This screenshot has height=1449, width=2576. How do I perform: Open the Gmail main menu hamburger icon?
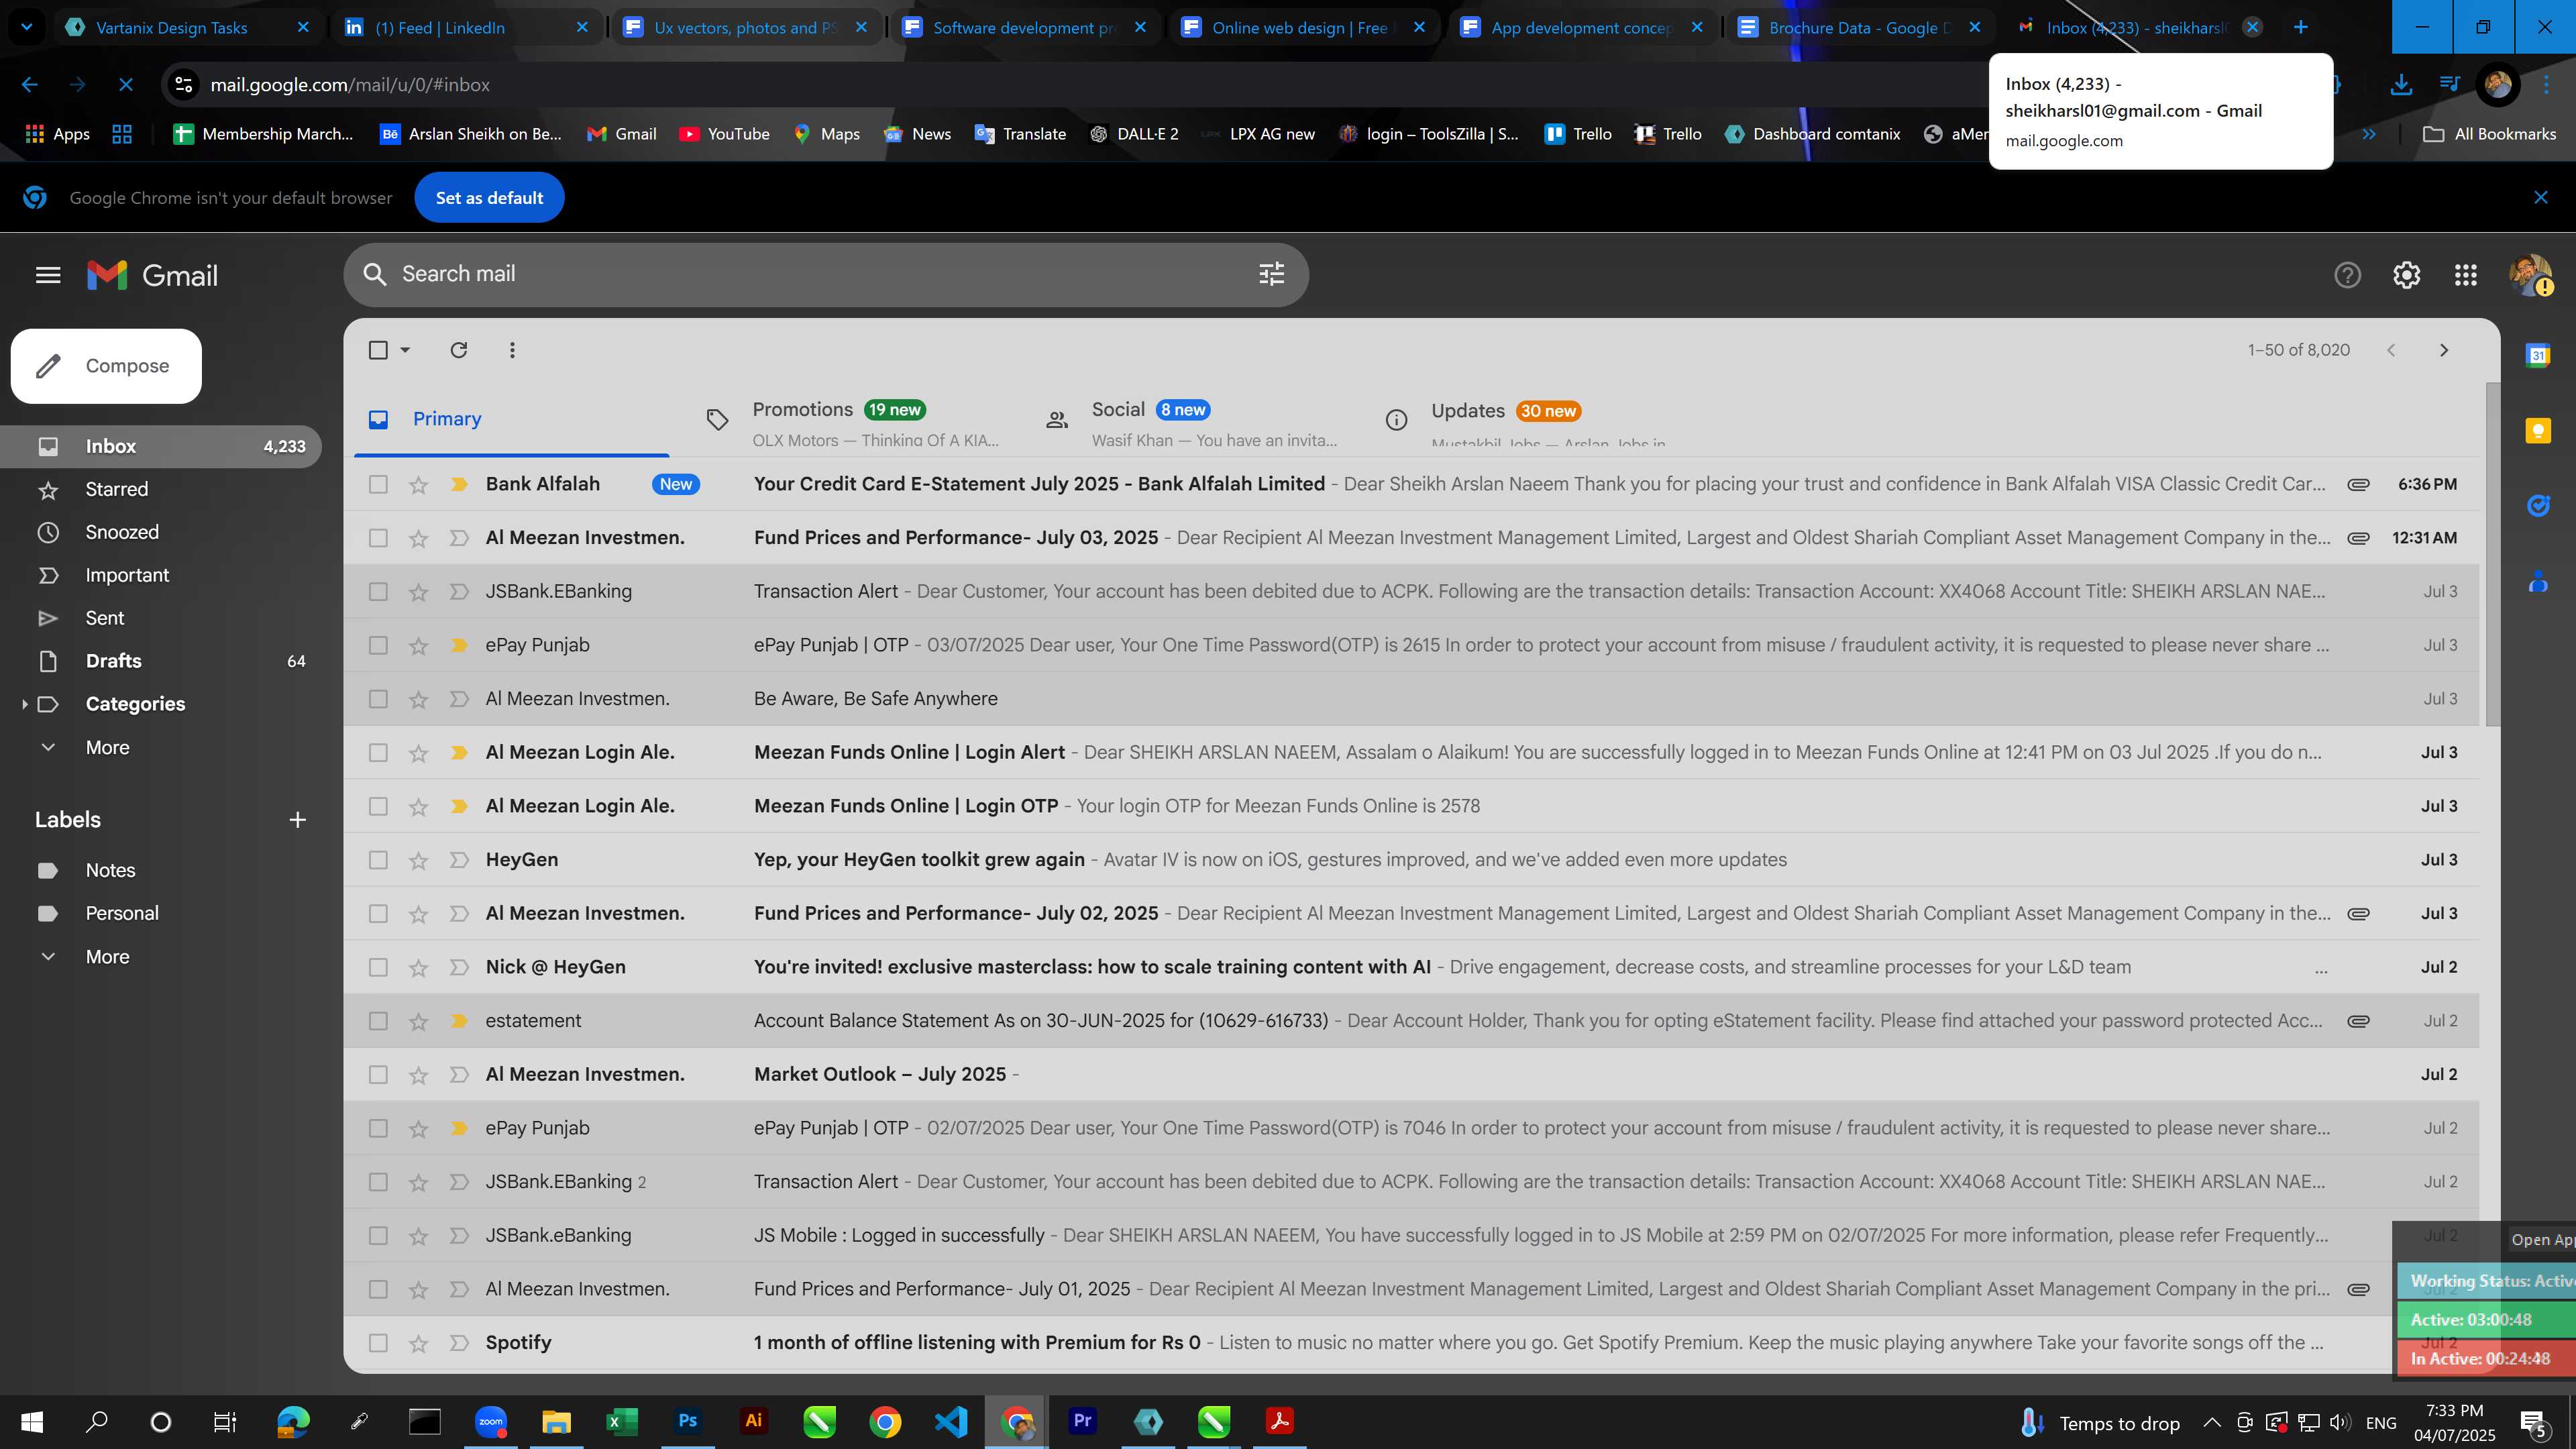(x=48, y=275)
